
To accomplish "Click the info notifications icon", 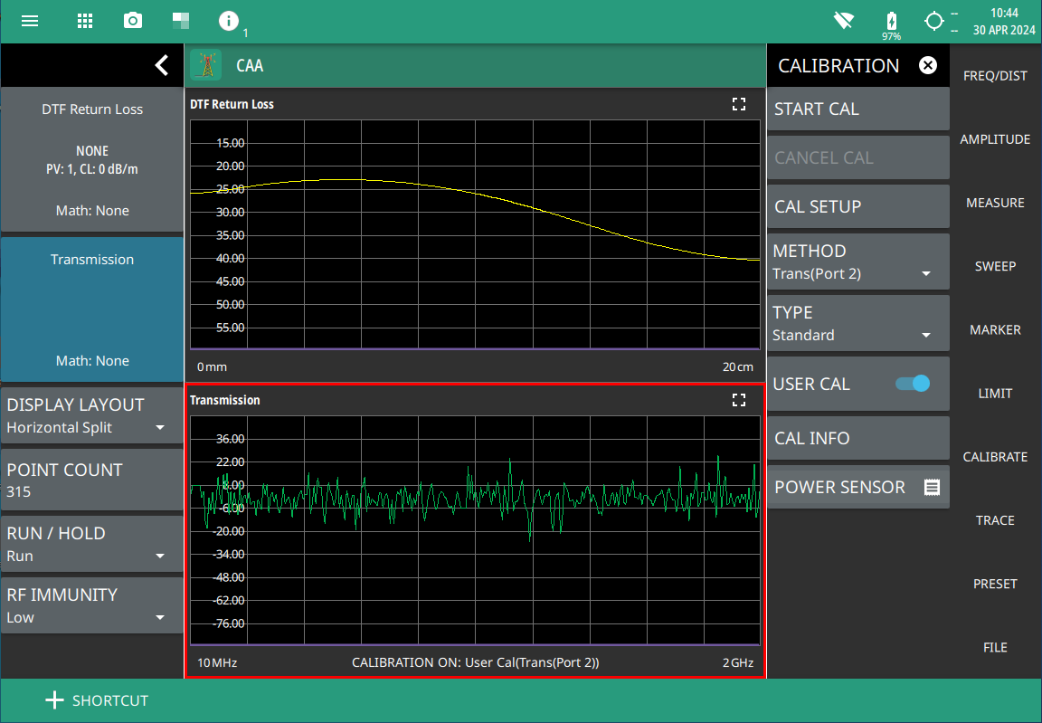I will [229, 21].
